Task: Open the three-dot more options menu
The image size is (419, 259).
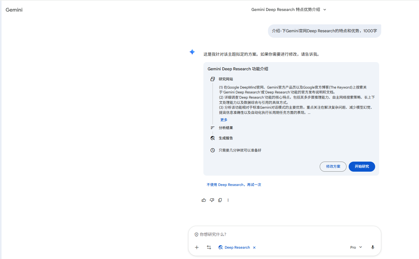Action: tap(228, 200)
